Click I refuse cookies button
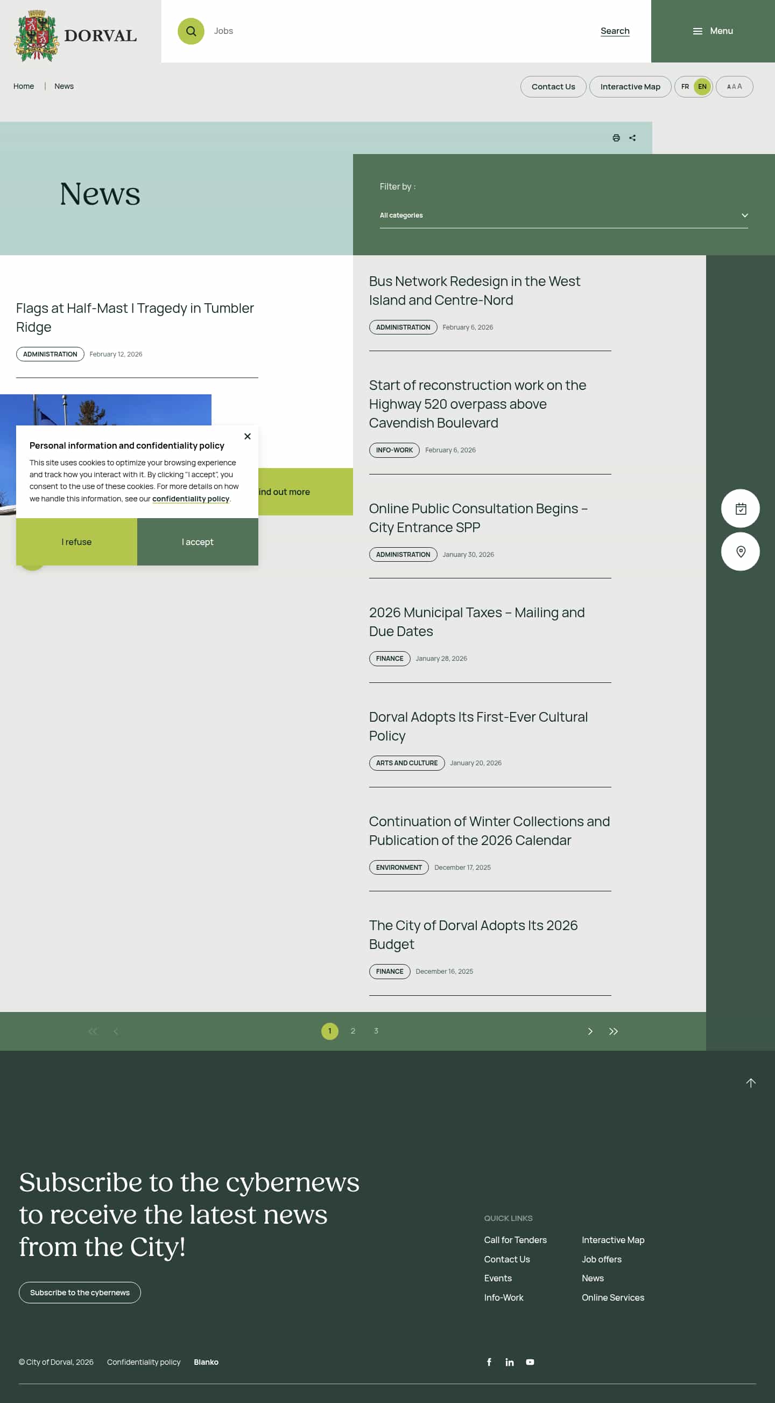Image resolution: width=775 pixels, height=1403 pixels. [76, 541]
